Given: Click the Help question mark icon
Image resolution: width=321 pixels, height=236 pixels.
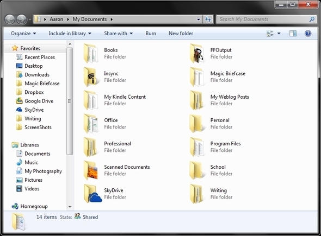Looking at the screenshot, I should click(308, 33).
